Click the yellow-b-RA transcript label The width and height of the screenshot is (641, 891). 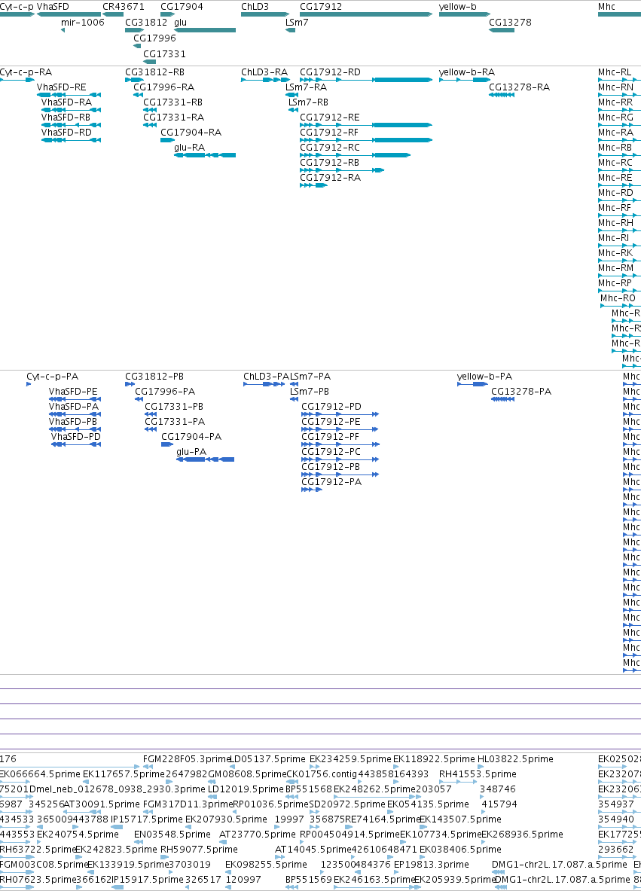pyautogui.click(x=466, y=72)
